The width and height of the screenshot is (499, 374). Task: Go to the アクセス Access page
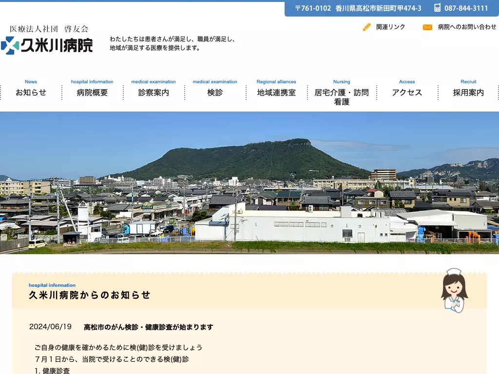[x=407, y=89]
